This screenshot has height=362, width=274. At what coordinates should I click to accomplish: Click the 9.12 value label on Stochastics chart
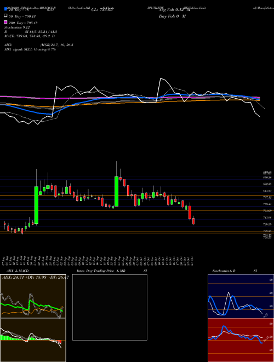pos(265,315)
